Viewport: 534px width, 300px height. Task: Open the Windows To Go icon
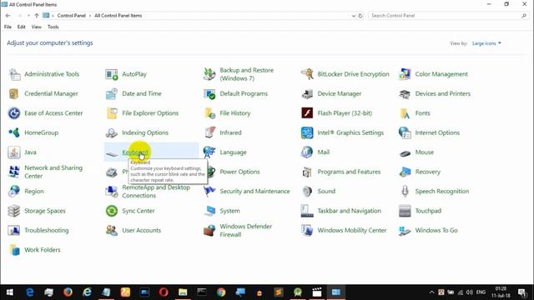405,230
